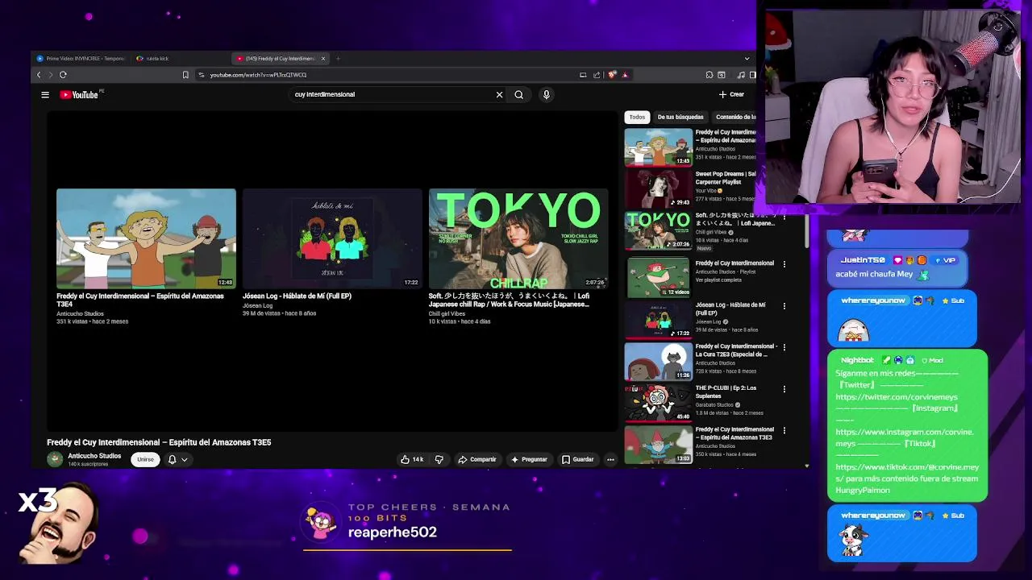The width and height of the screenshot is (1032, 580).
Task: Expand the browser tab search chevron
Action: click(747, 58)
